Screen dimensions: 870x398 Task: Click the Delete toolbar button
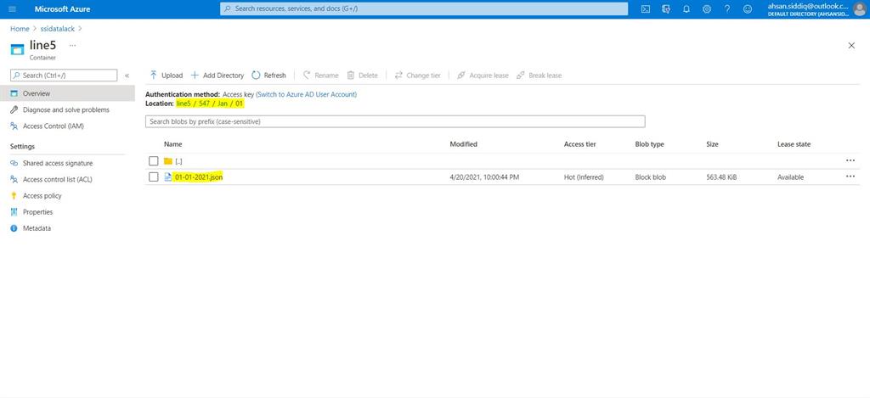click(x=362, y=76)
